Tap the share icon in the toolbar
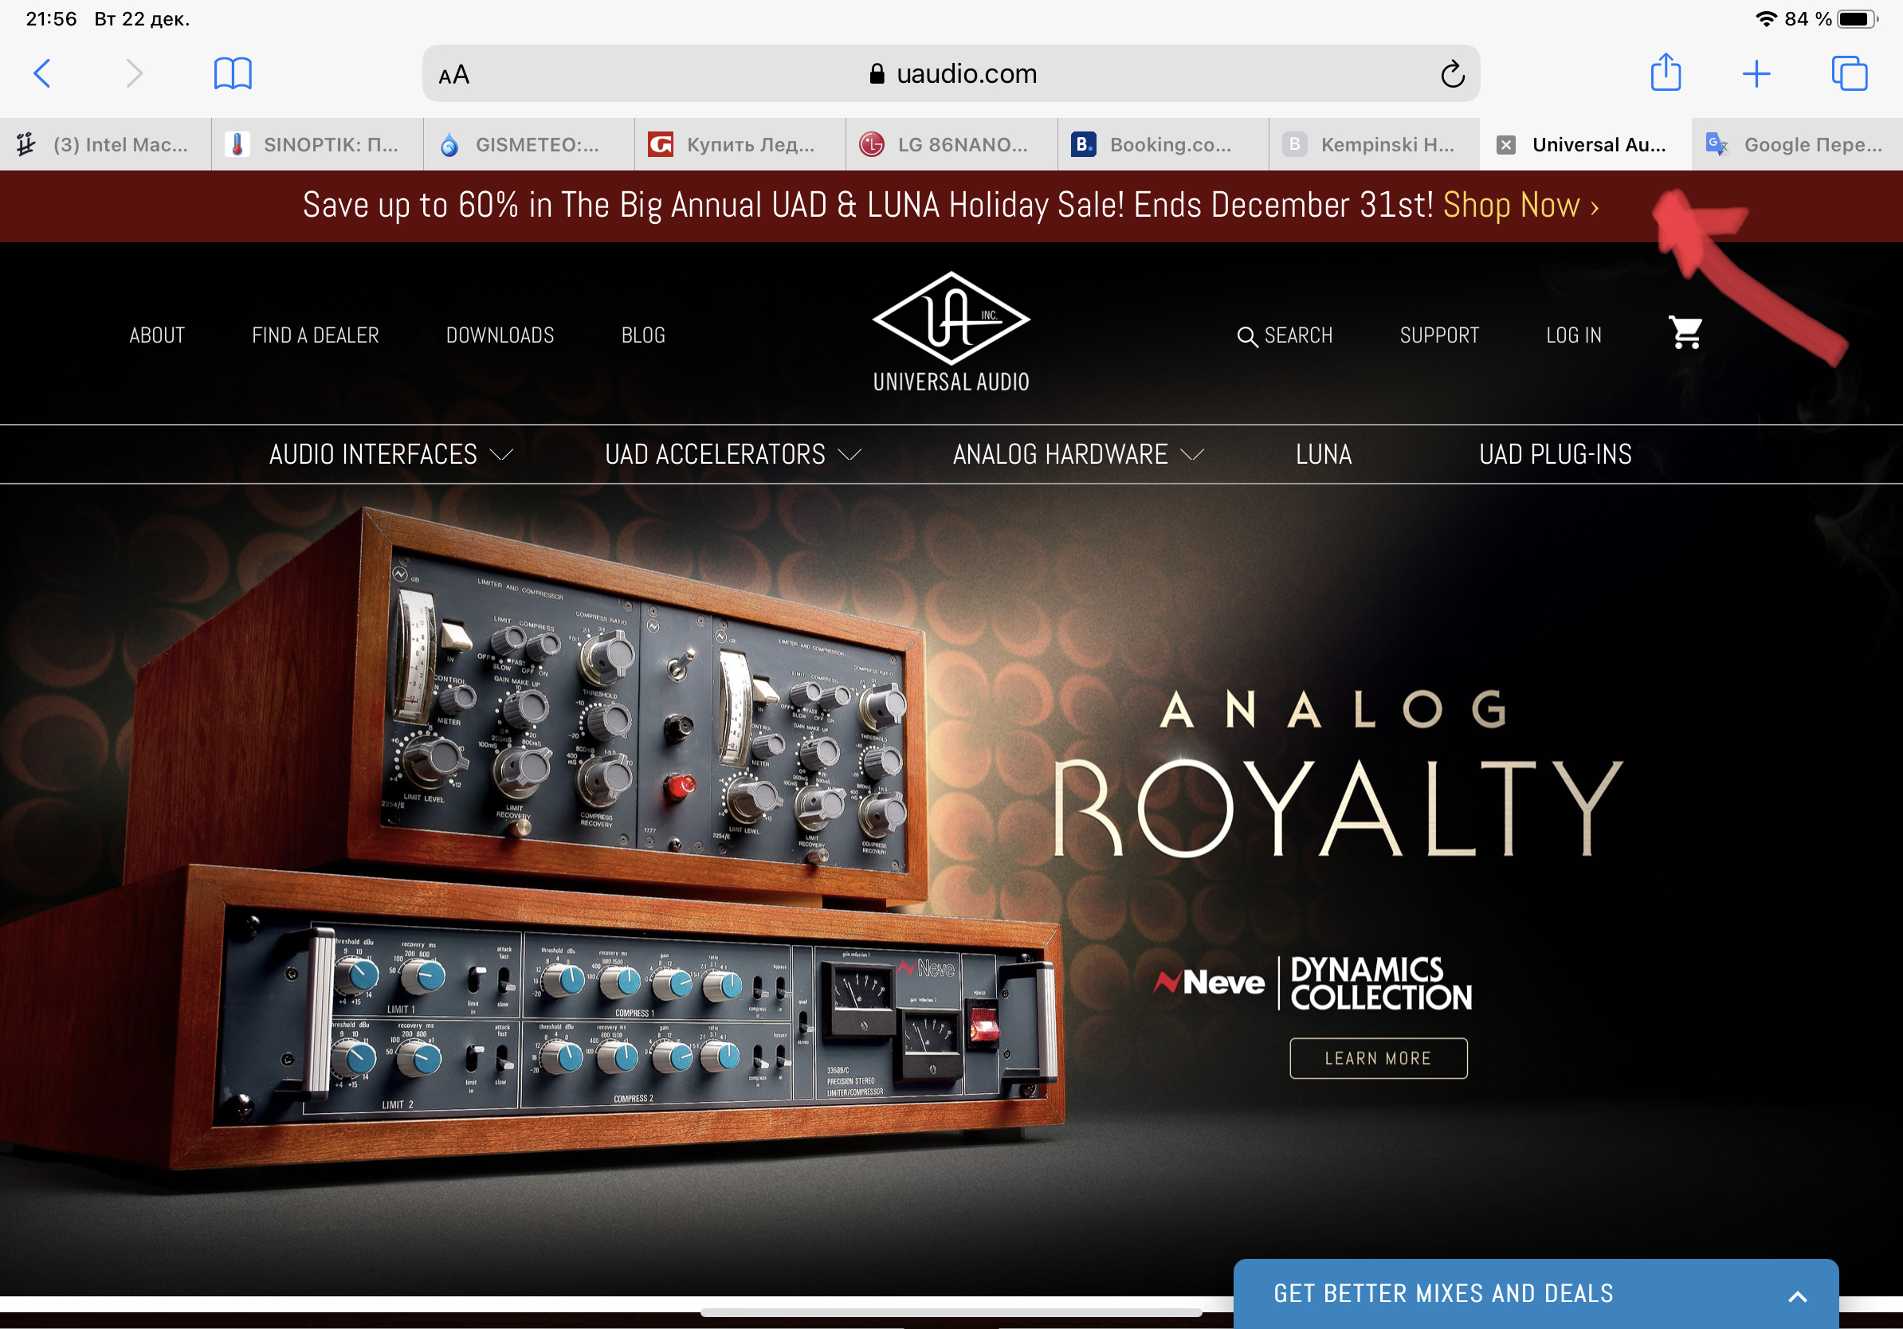Image resolution: width=1903 pixels, height=1329 pixels. 1666,72
